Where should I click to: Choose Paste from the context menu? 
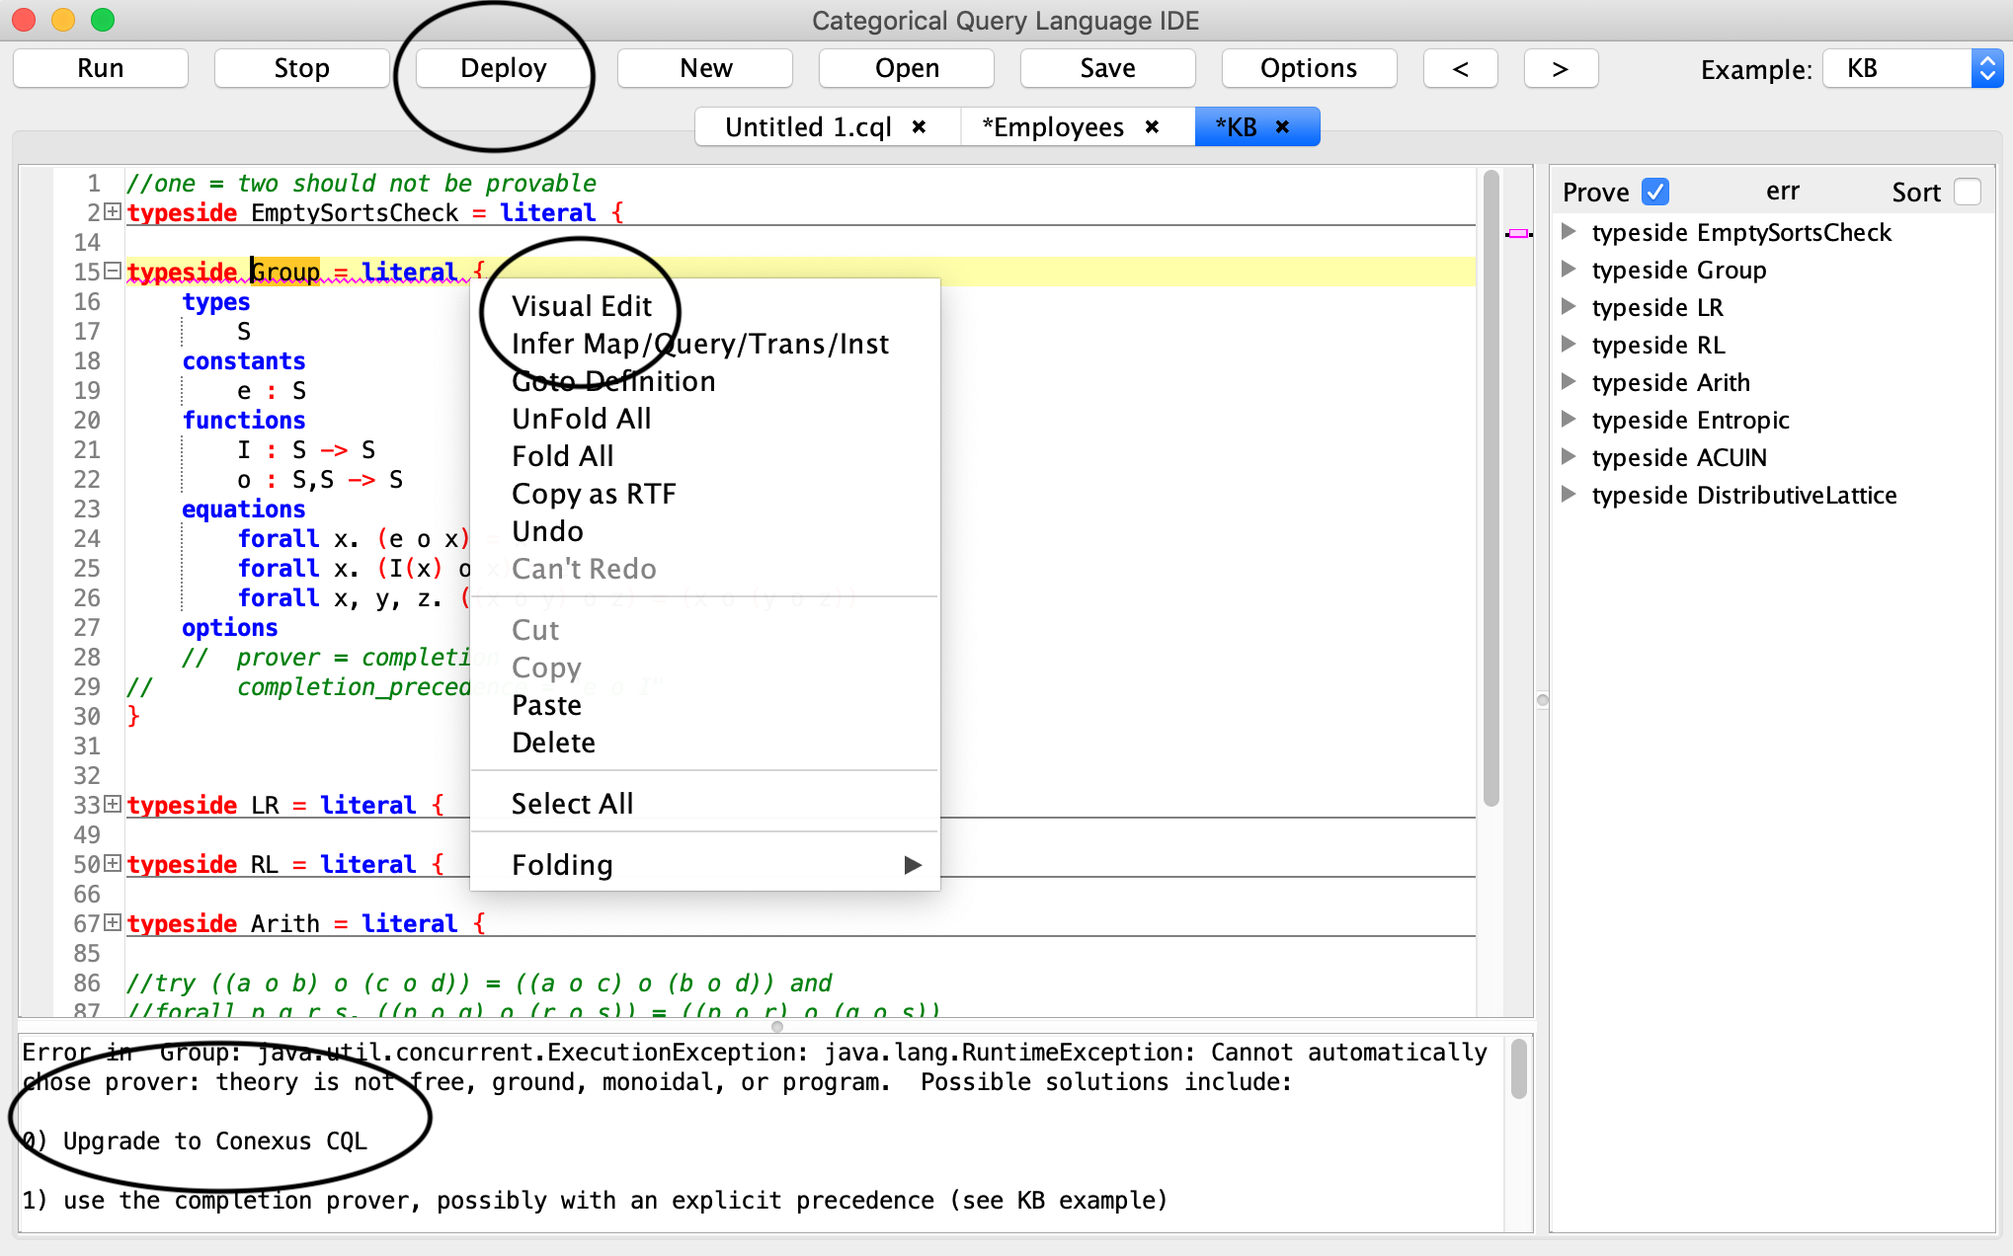pos(705,705)
